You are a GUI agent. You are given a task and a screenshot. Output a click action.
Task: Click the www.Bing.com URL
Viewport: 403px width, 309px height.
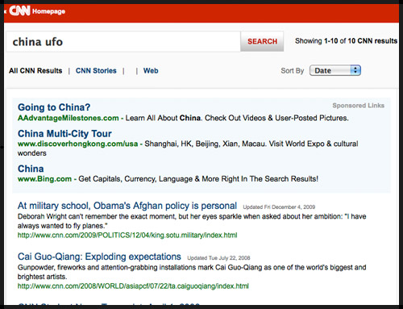[x=44, y=179]
